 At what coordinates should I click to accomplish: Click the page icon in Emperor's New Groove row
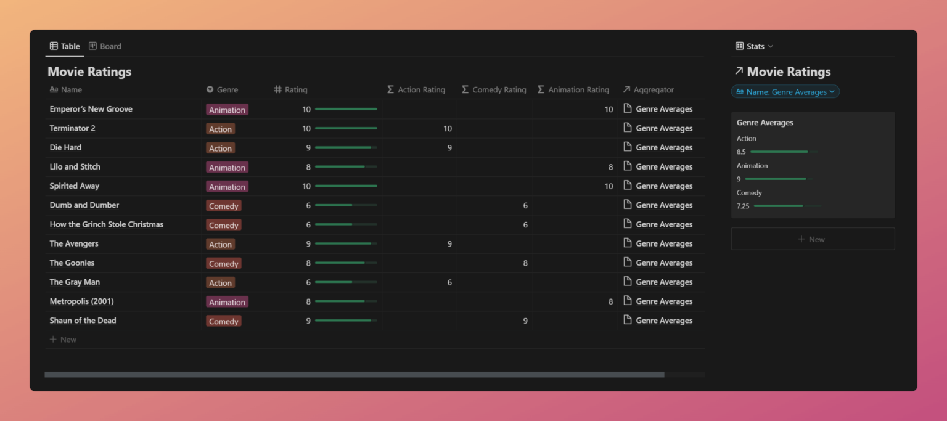click(x=628, y=108)
